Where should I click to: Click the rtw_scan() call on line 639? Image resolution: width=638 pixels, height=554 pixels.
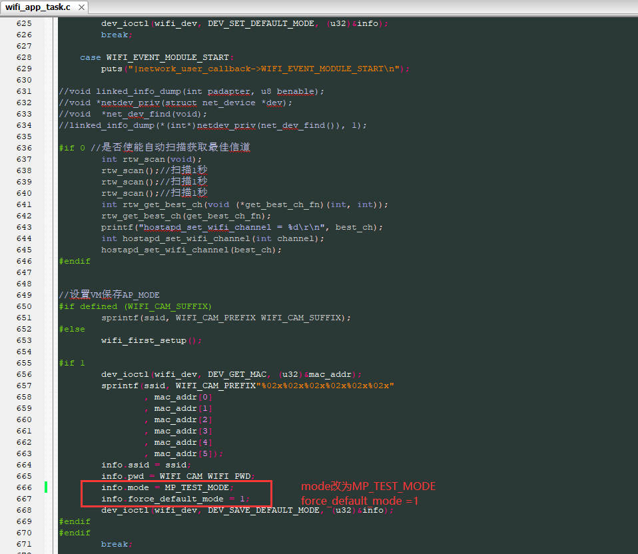pos(155,182)
